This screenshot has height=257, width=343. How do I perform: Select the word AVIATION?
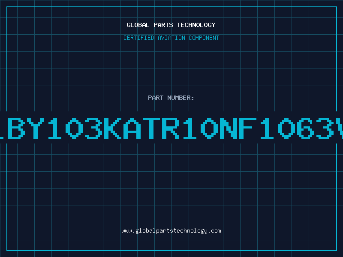(x=171, y=38)
